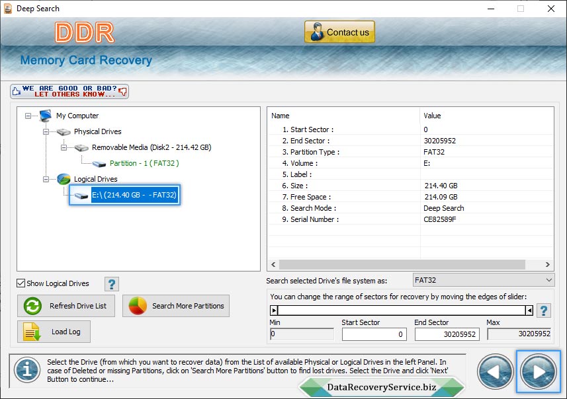The height and width of the screenshot is (399, 567).
Task: Click Refresh Drive List button
Action: click(x=66, y=306)
